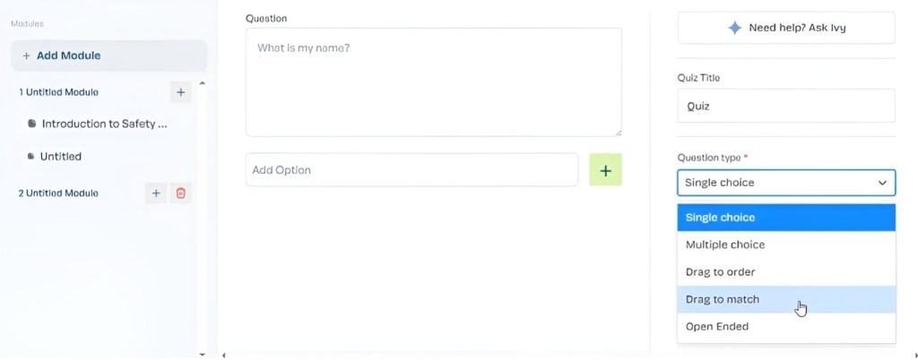
Task: Collapse the Question type dropdown chevron
Action: tap(882, 183)
